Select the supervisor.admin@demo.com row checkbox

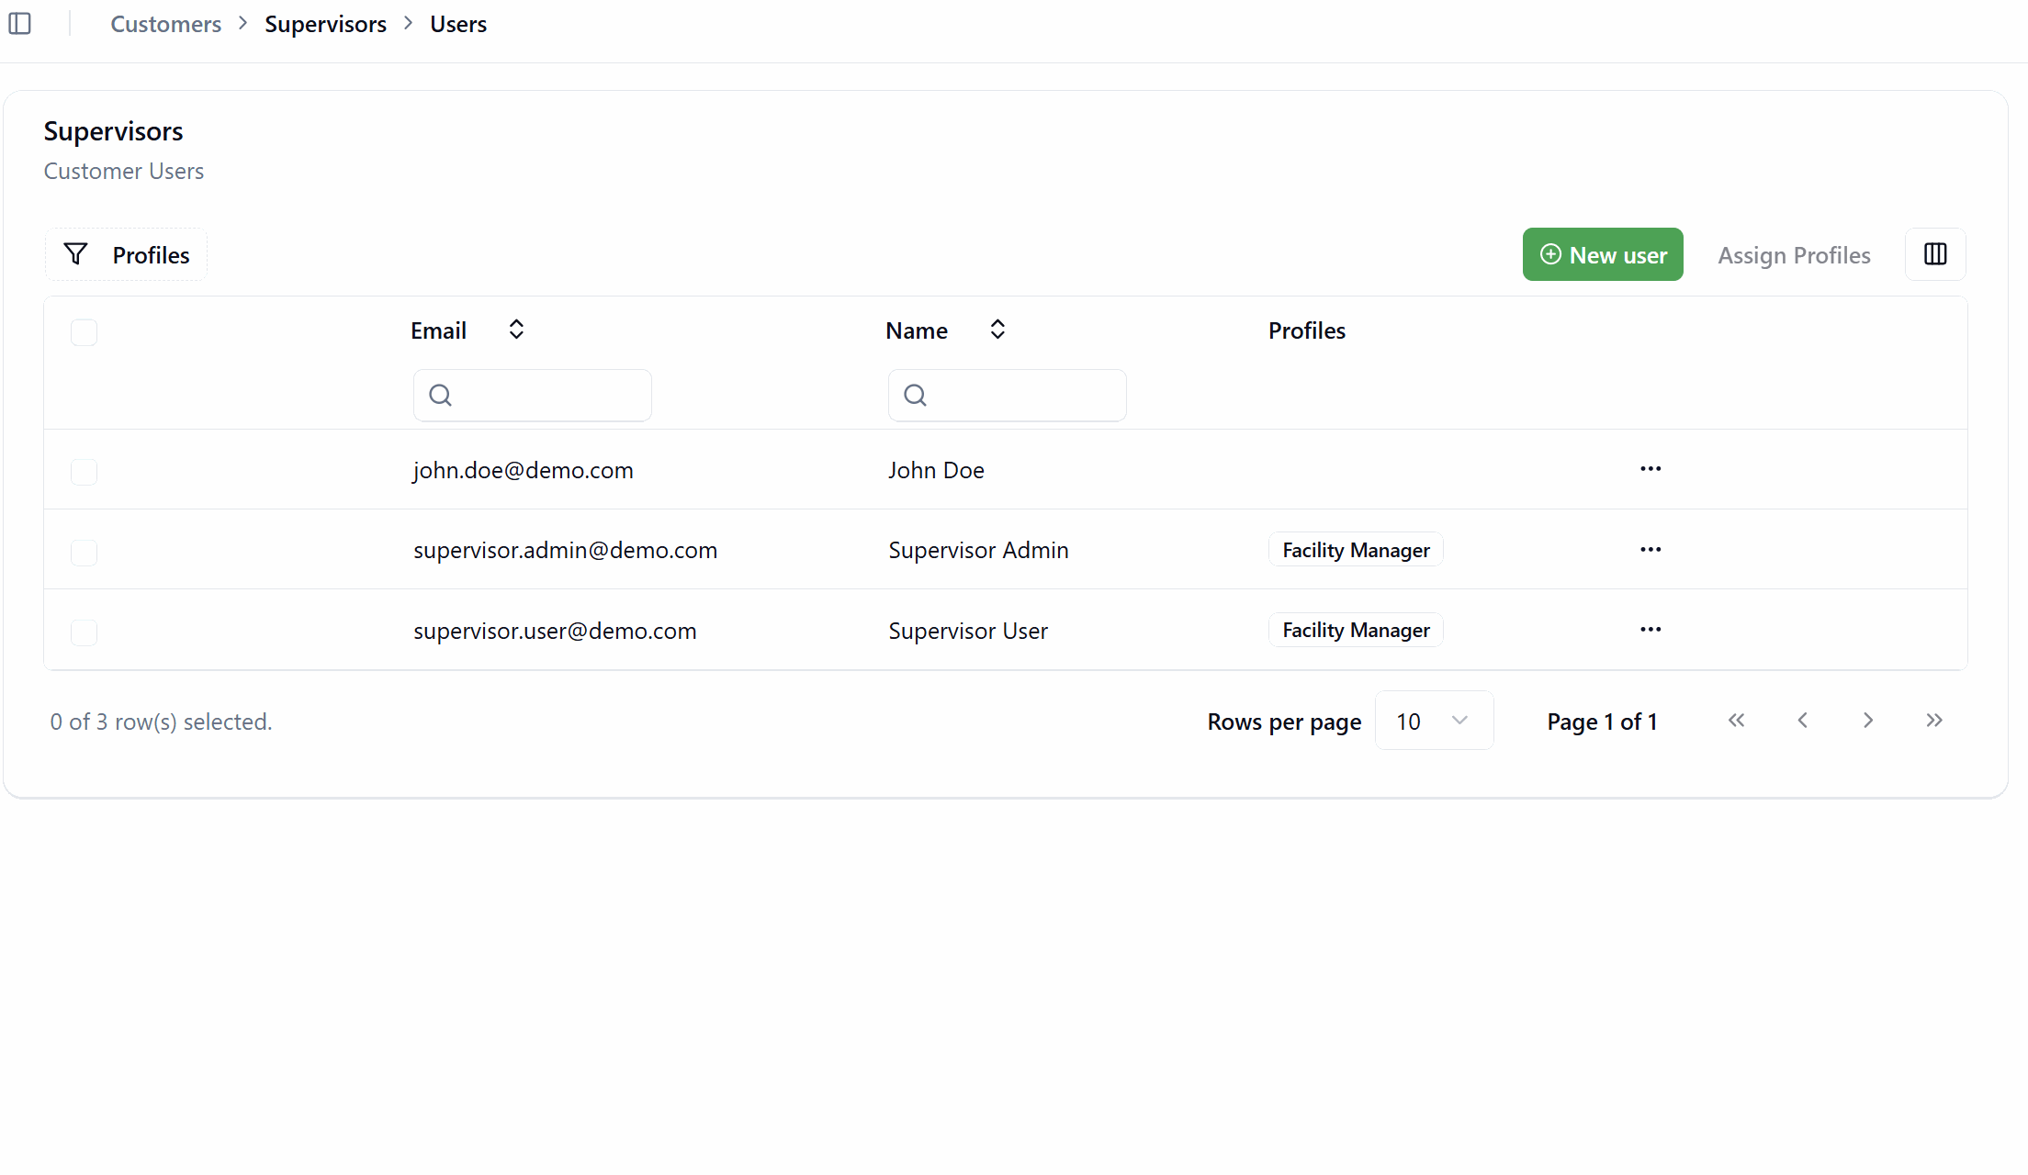click(84, 553)
